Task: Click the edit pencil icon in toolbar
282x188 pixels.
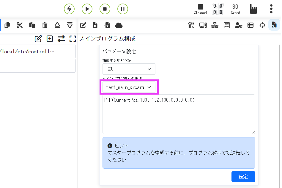Action: (83, 25)
